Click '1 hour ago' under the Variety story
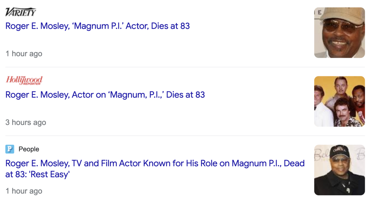The image size is (370, 200). [24, 54]
